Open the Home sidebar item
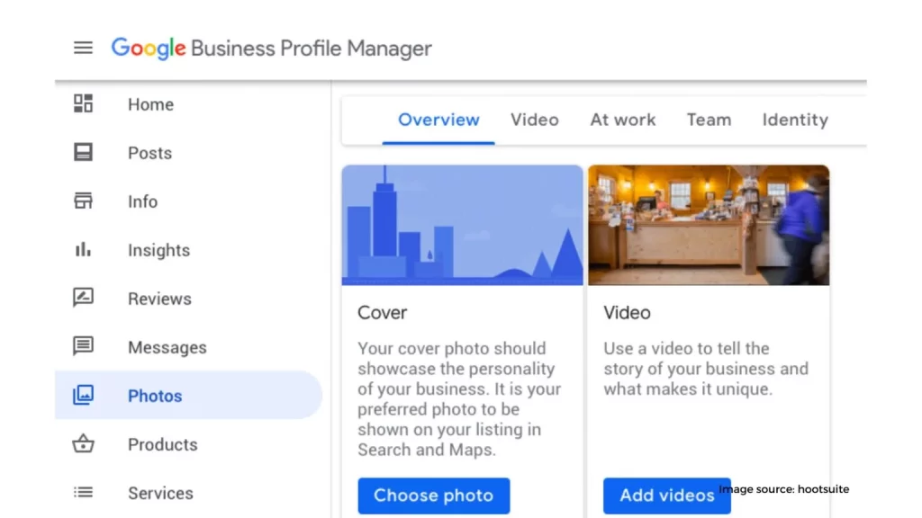The width and height of the screenshot is (922, 518). click(x=150, y=104)
